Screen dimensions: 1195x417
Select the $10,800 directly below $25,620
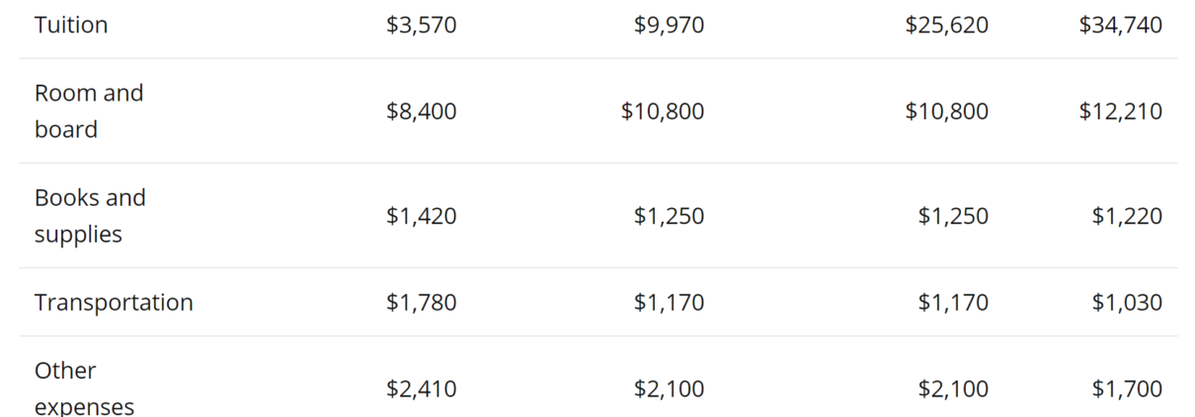(x=947, y=111)
